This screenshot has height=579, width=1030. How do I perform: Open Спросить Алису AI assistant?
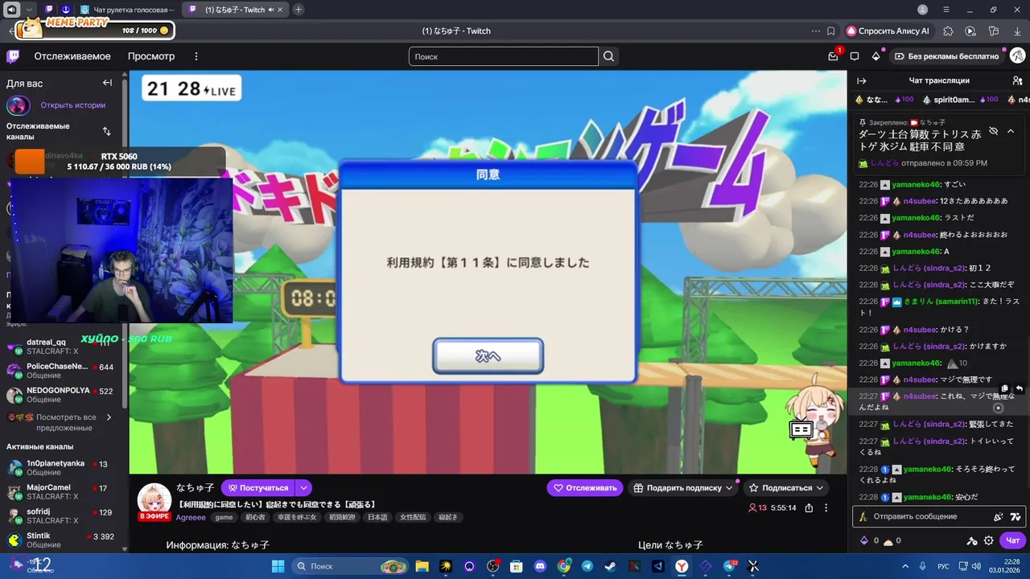coord(888,31)
